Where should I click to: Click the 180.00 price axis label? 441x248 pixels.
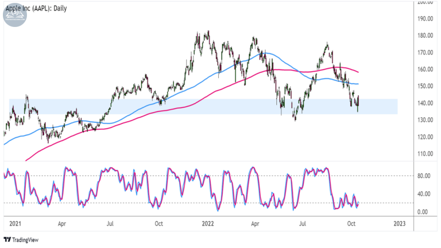click(x=425, y=36)
